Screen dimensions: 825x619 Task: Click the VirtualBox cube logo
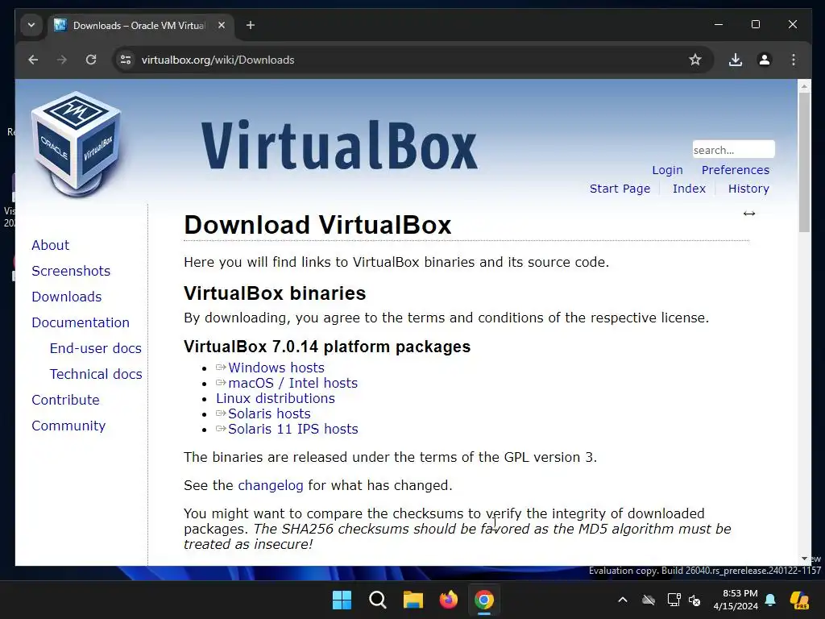coord(77,144)
